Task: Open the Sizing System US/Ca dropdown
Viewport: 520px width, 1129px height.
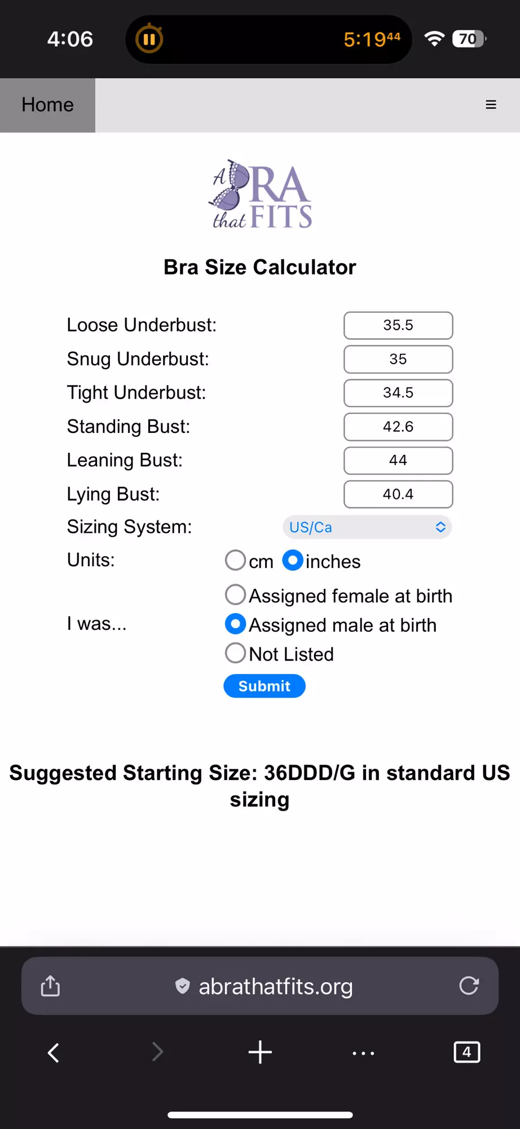Action: pos(367,527)
